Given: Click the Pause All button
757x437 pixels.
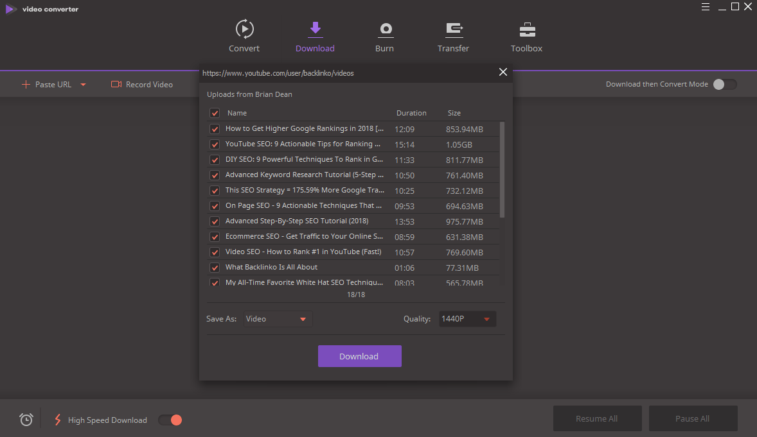Looking at the screenshot, I should coord(693,418).
